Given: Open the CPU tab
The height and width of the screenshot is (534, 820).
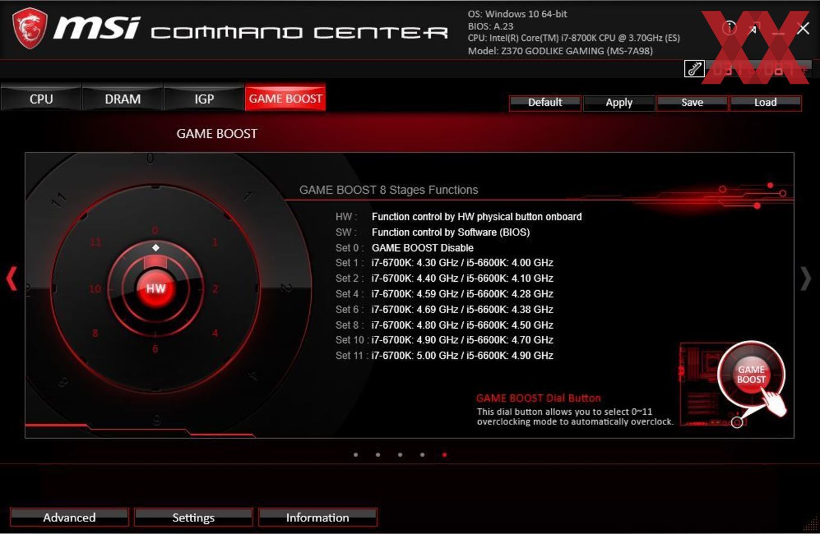Looking at the screenshot, I should pos(41,99).
